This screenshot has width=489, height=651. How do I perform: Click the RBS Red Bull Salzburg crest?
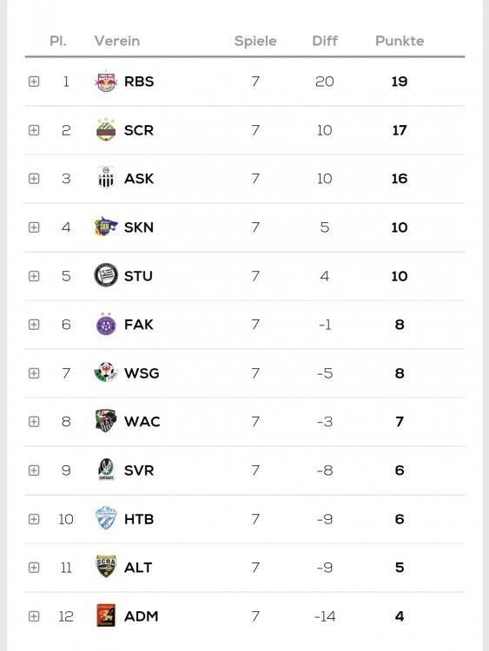coord(106,82)
